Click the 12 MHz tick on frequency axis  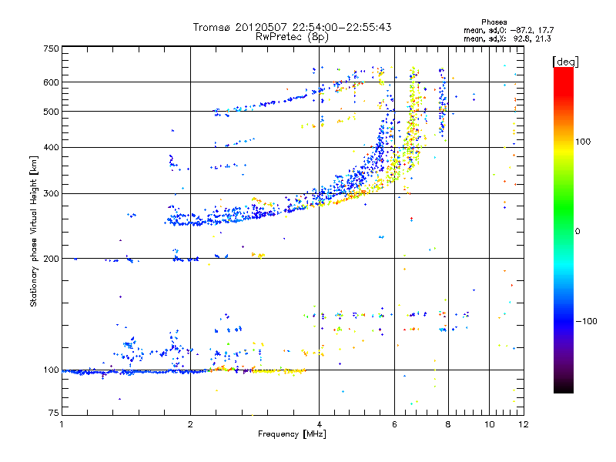click(x=524, y=424)
